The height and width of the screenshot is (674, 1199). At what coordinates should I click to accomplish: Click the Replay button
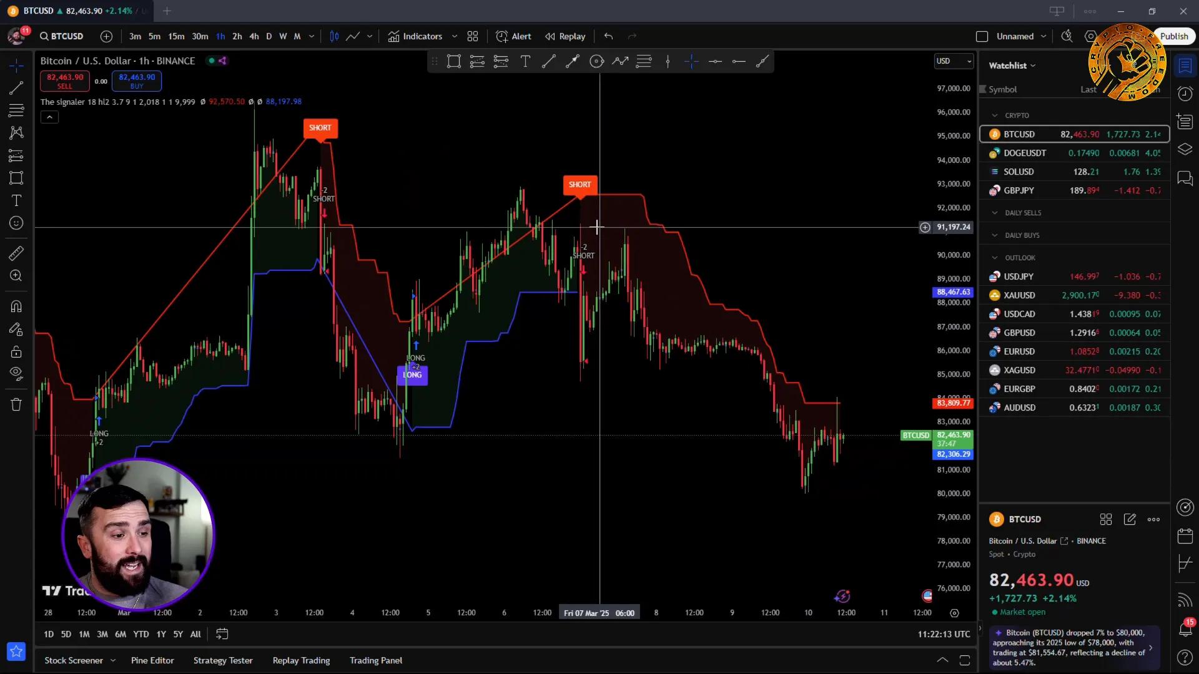pyautogui.click(x=565, y=36)
